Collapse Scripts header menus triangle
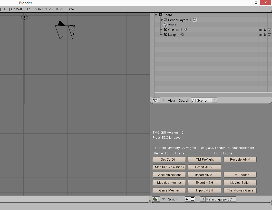The width and height of the screenshot is (272, 210). tap(163, 199)
